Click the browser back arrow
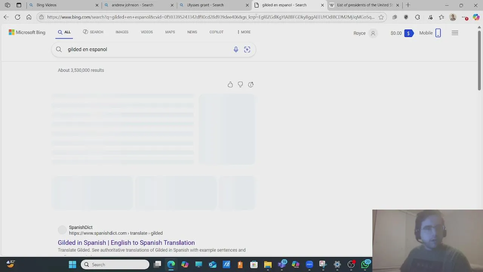 [6, 17]
